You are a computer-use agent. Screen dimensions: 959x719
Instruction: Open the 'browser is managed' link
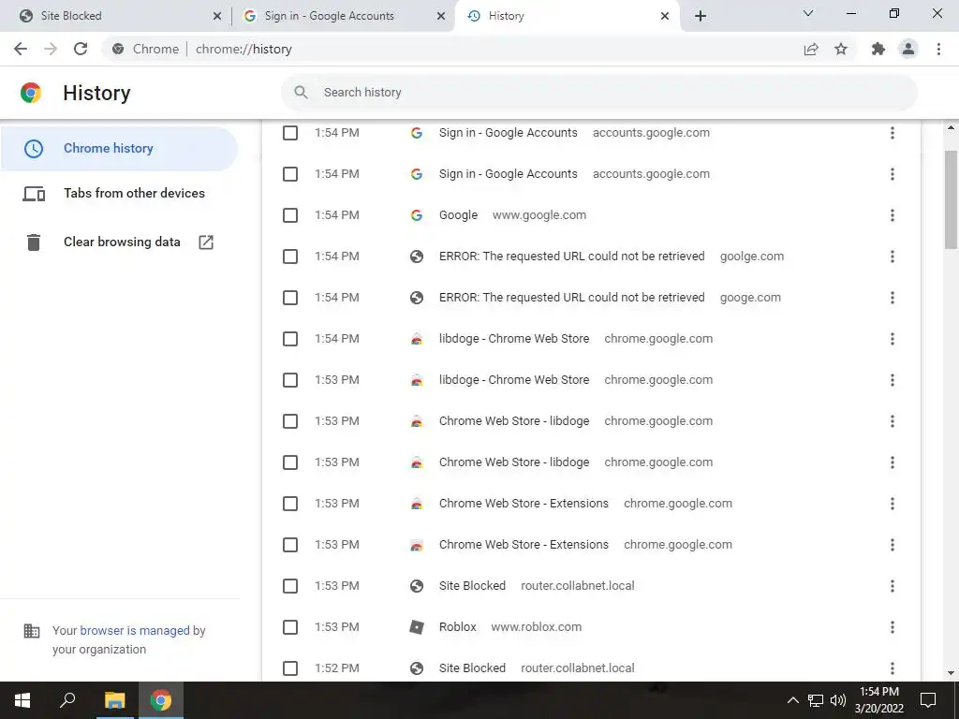tap(135, 630)
